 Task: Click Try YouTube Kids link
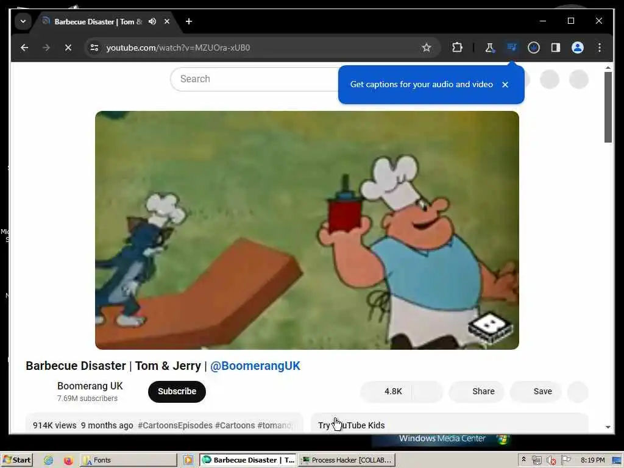[x=352, y=425]
